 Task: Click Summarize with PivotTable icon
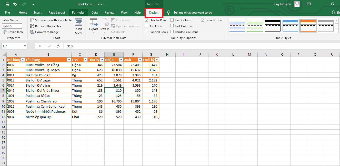[32, 20]
